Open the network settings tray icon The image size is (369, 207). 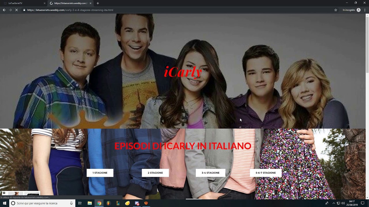[x=338, y=203]
